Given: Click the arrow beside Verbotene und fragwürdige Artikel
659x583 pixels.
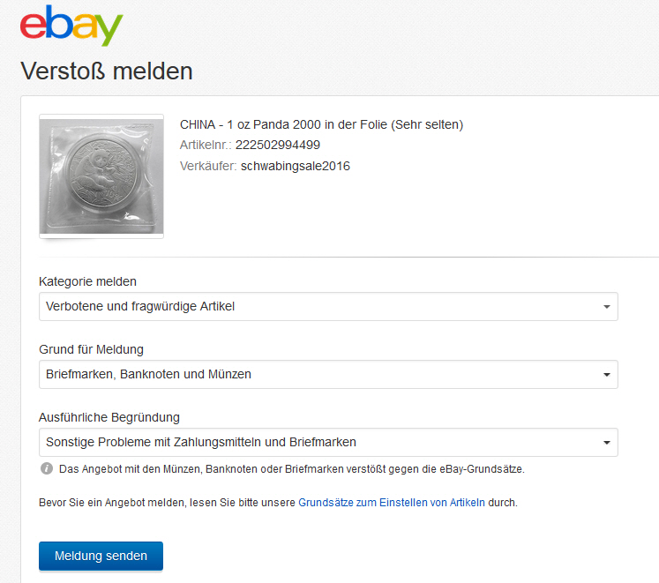Looking at the screenshot, I should tap(606, 307).
